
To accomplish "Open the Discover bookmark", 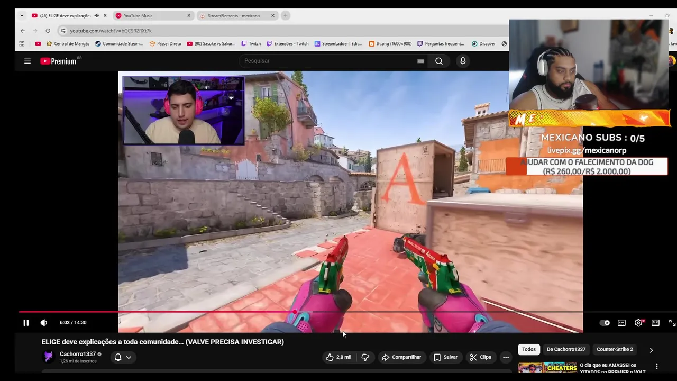I will tap(483, 44).
